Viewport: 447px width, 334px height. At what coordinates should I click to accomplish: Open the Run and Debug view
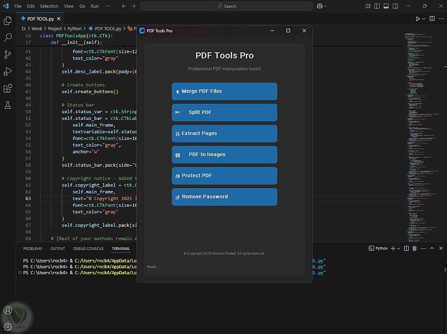[x=8, y=72]
